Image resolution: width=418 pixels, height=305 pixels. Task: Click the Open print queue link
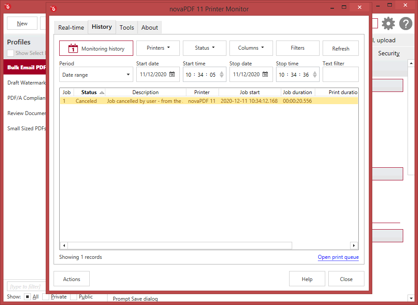tap(338, 257)
